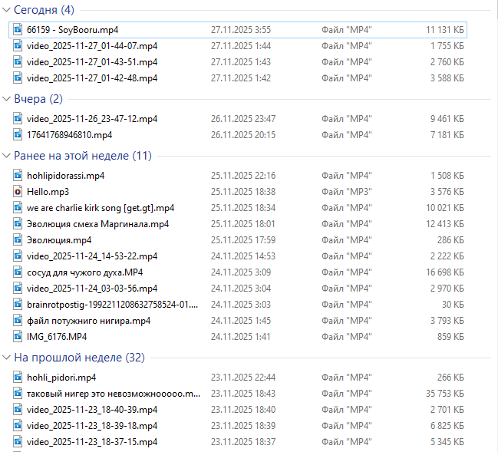The height and width of the screenshot is (452, 498).
Task: Click the size value 35 753 КБ
Action: pos(445,393)
